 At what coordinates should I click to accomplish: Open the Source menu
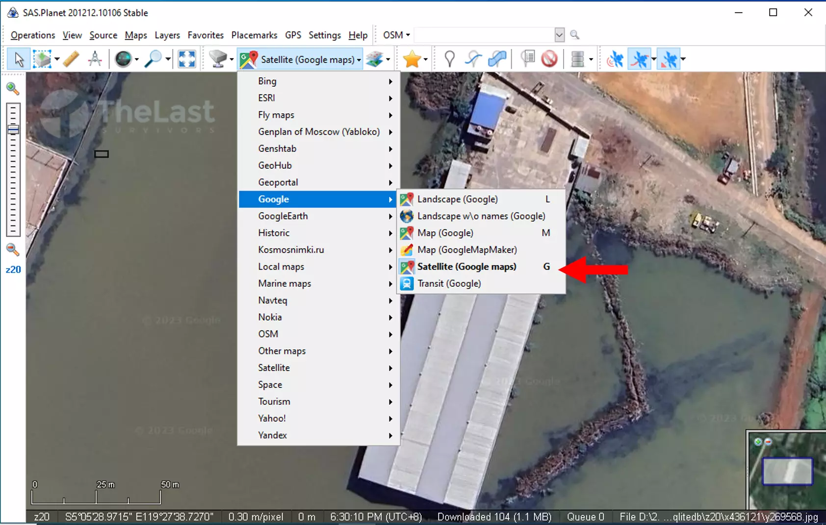click(103, 35)
